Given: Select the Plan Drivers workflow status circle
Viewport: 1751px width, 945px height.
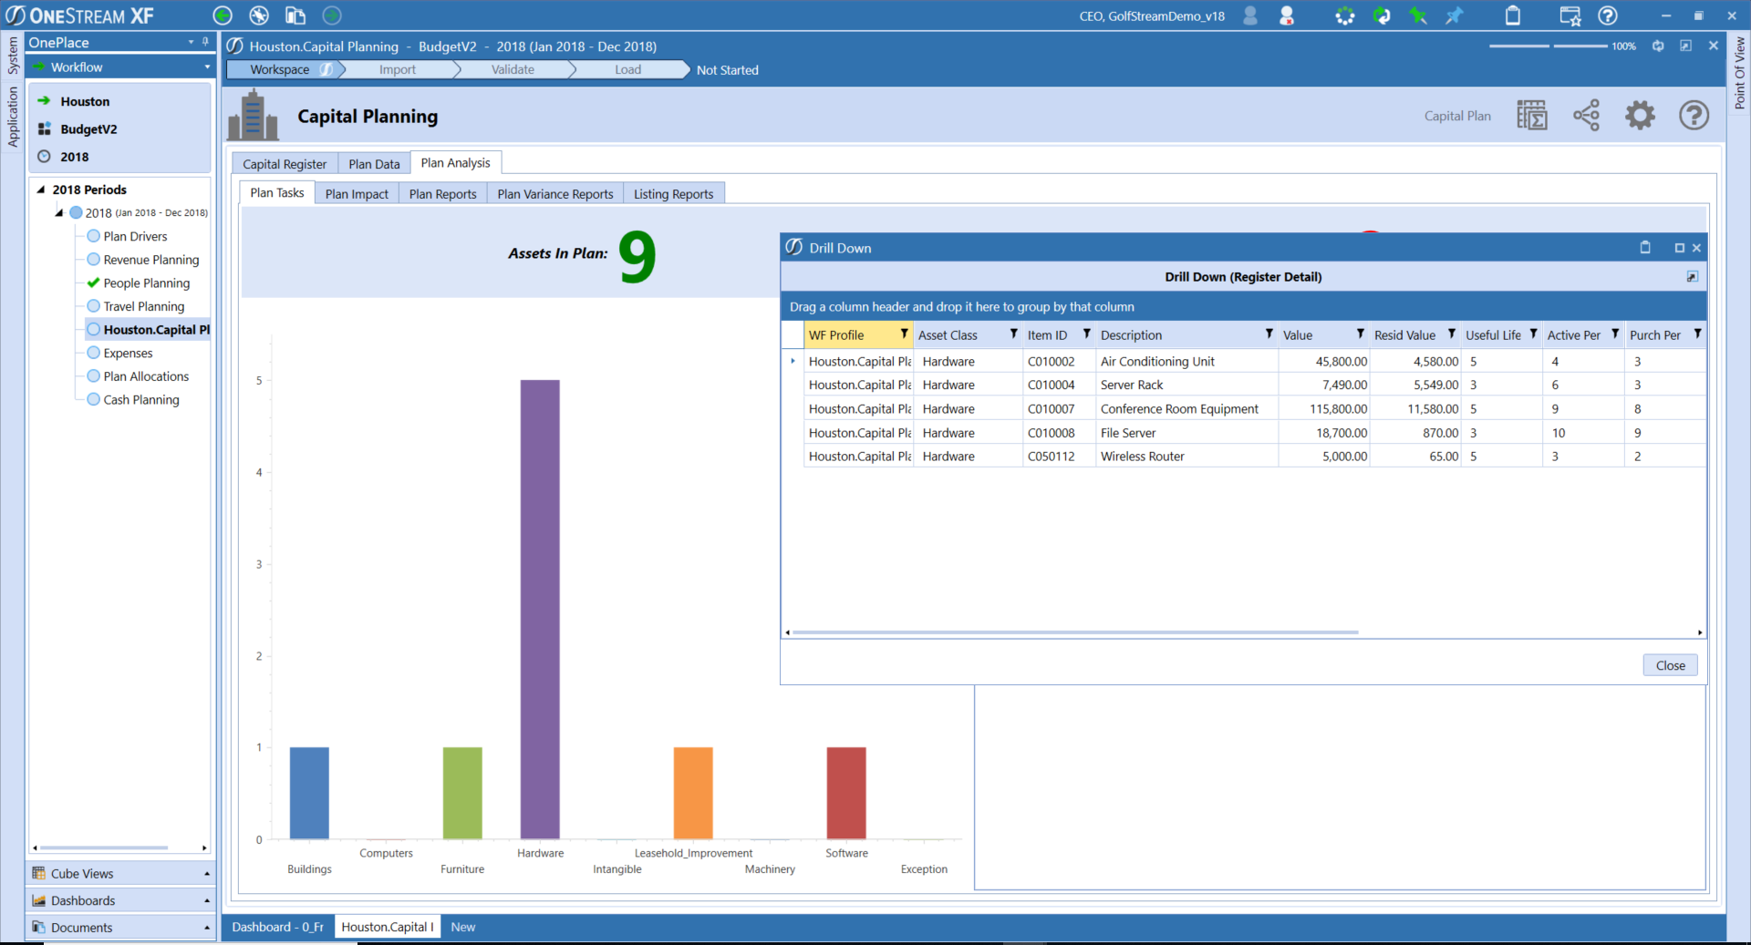Looking at the screenshot, I should (93, 236).
